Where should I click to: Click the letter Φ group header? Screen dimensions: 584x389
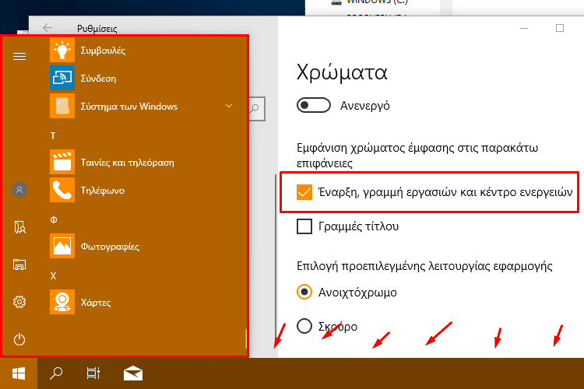[54, 219]
